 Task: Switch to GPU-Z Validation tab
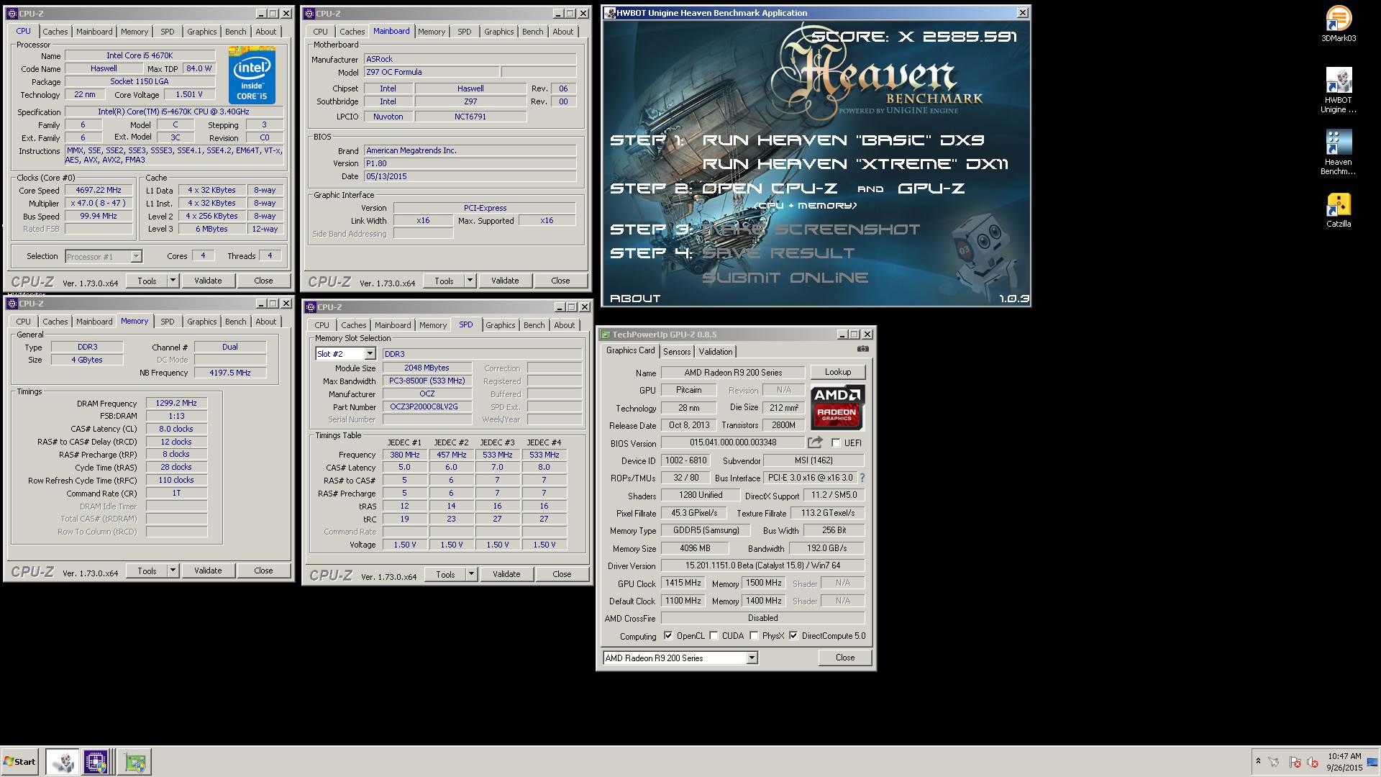click(716, 352)
